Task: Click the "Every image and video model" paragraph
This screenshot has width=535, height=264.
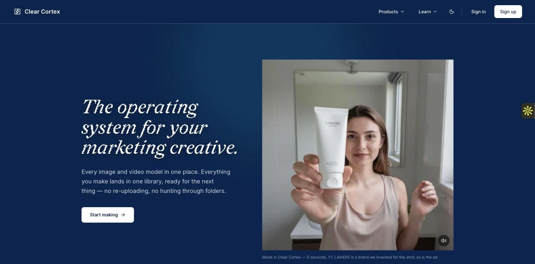Action: [156, 181]
